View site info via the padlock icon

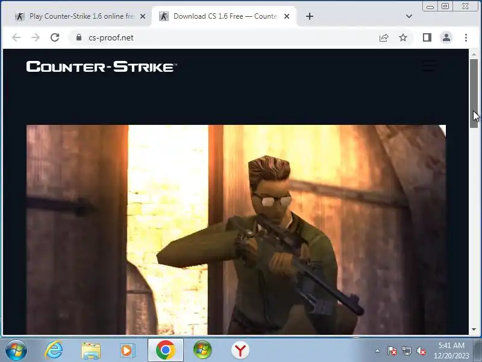click(x=79, y=37)
